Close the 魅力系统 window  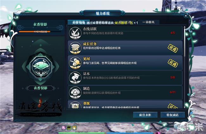tap(186, 16)
